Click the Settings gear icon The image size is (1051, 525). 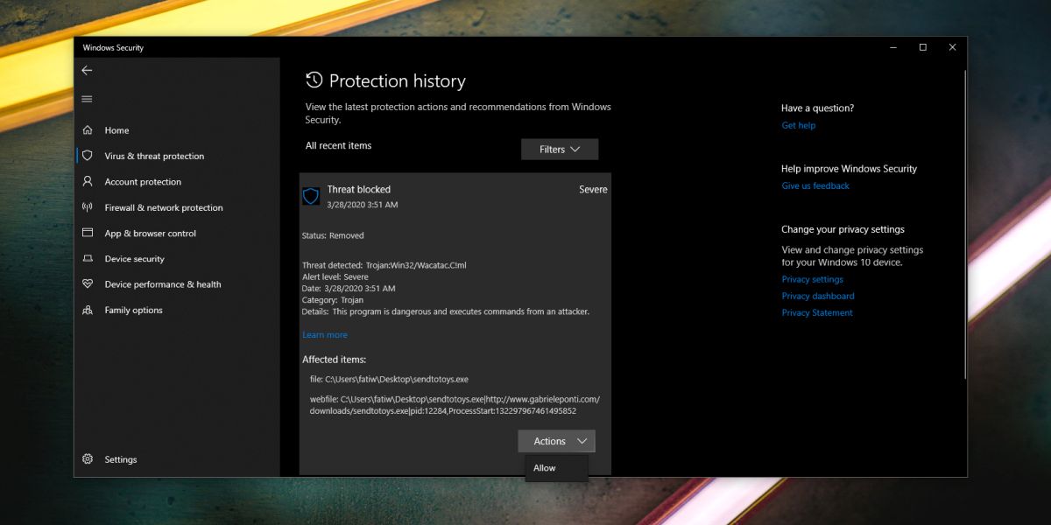tap(87, 459)
